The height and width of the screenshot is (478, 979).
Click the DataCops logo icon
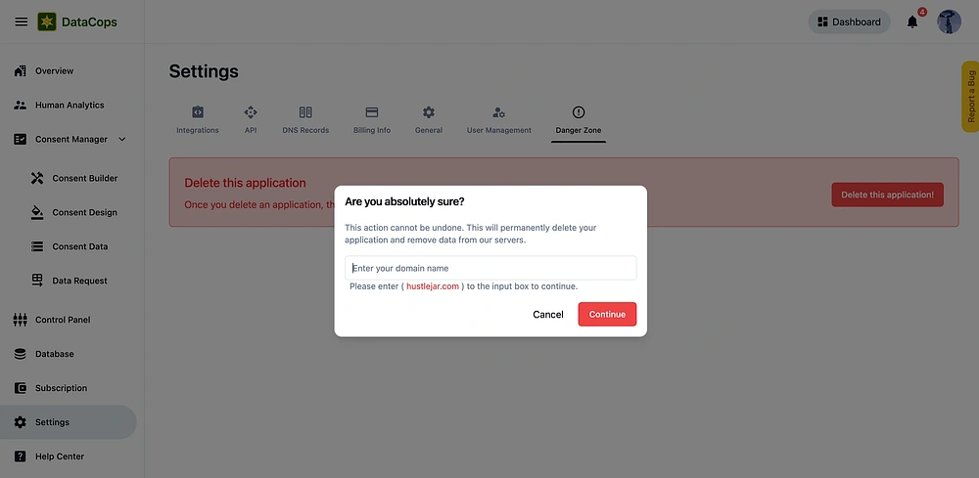click(x=47, y=22)
